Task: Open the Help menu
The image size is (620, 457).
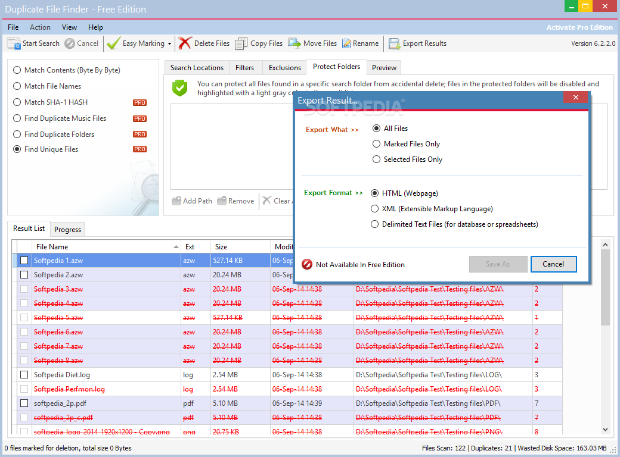Action: (95, 27)
